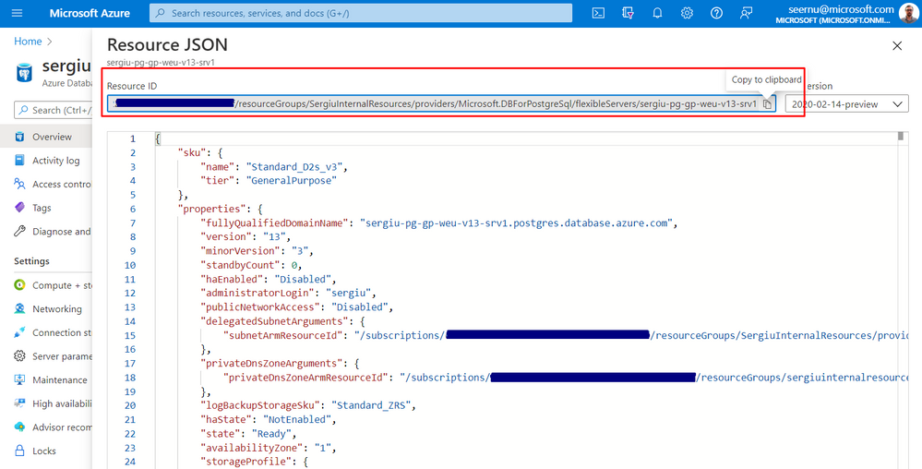Click seernu@microsoft.com account name

pos(841,9)
